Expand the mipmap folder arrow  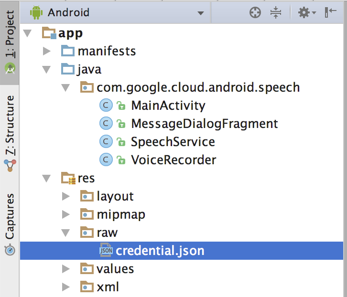coord(66,214)
